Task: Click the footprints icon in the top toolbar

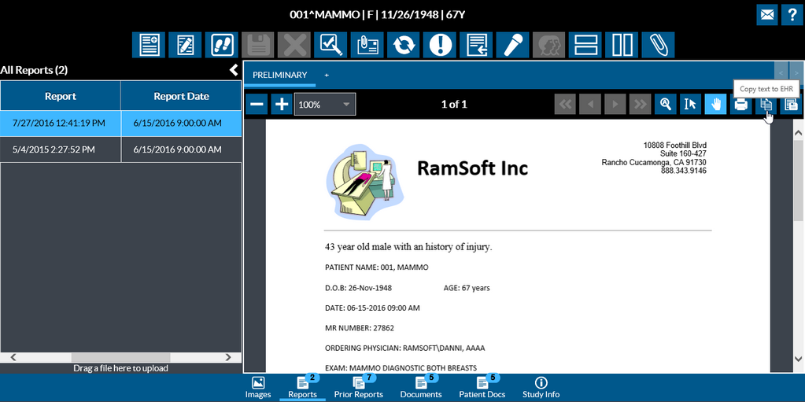Action: [221, 45]
